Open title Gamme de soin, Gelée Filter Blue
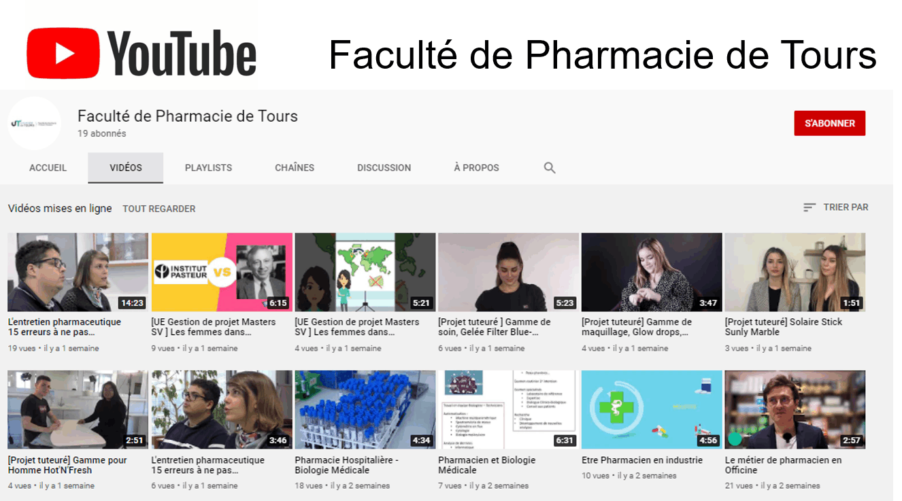Image resolution: width=902 pixels, height=501 pixels. click(x=495, y=327)
